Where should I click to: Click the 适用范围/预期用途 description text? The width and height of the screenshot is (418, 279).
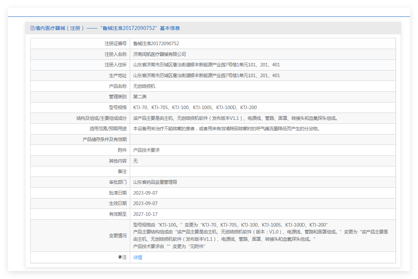click(226, 129)
